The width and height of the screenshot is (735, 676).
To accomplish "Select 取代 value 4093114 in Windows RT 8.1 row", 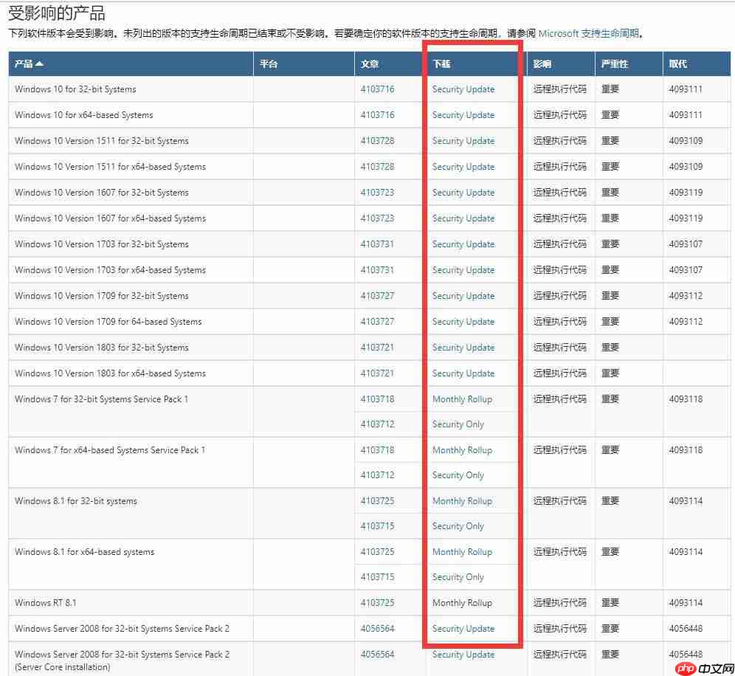I will pyautogui.click(x=686, y=602).
